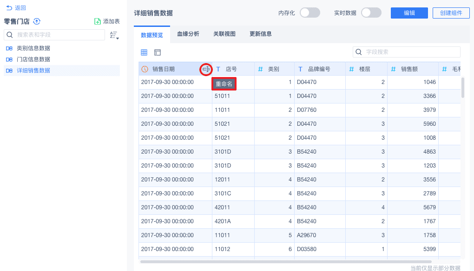Click the text type icon for 店号
Screen dimensions: 474x271
[218, 69]
